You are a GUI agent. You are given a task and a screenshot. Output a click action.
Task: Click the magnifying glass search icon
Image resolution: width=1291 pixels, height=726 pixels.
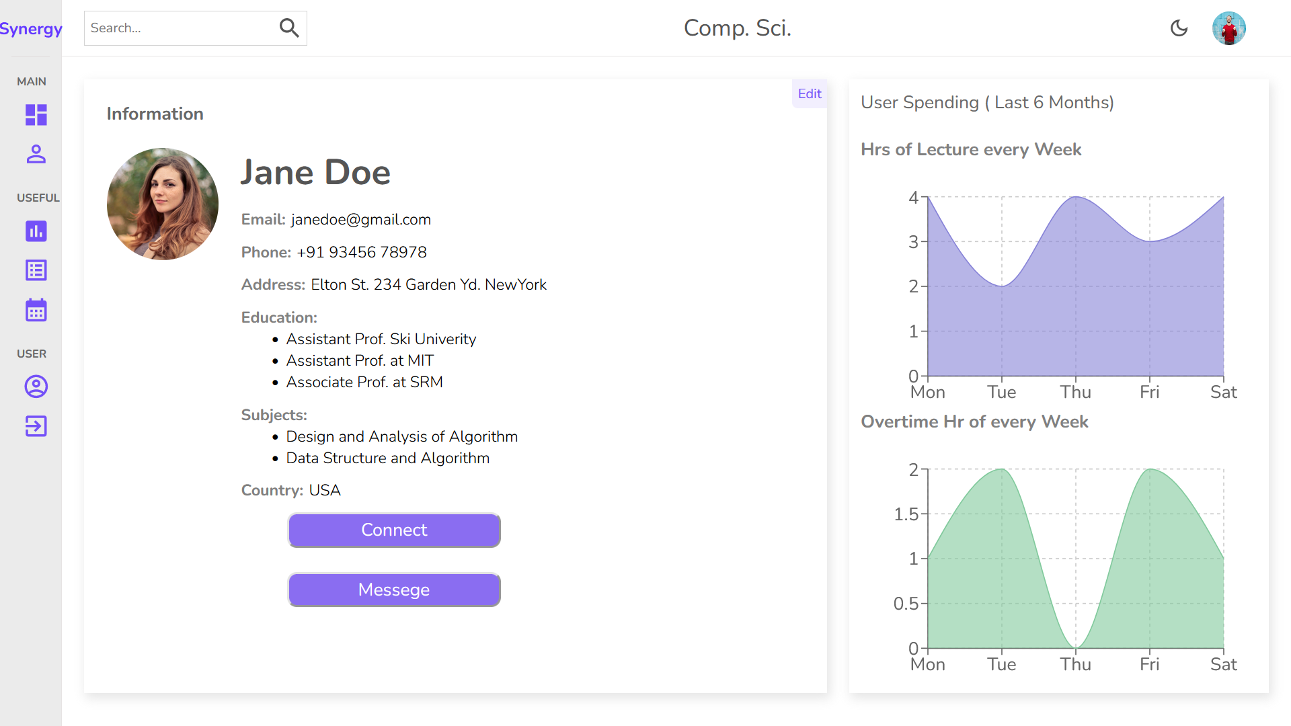tap(289, 28)
